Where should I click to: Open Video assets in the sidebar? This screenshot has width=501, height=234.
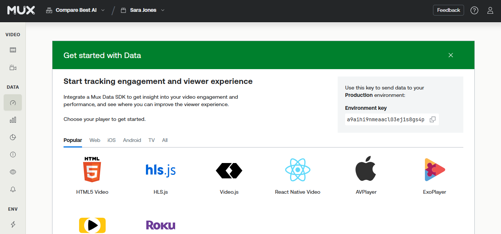pos(13,50)
